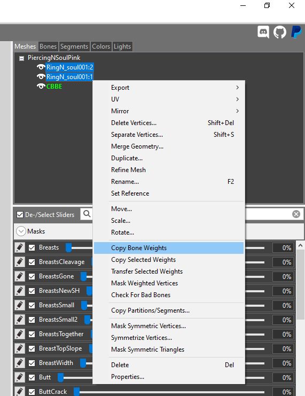This screenshot has width=305, height=396.
Task: Click the edit pencil for ButtCrack slider
Action: (x=19, y=391)
